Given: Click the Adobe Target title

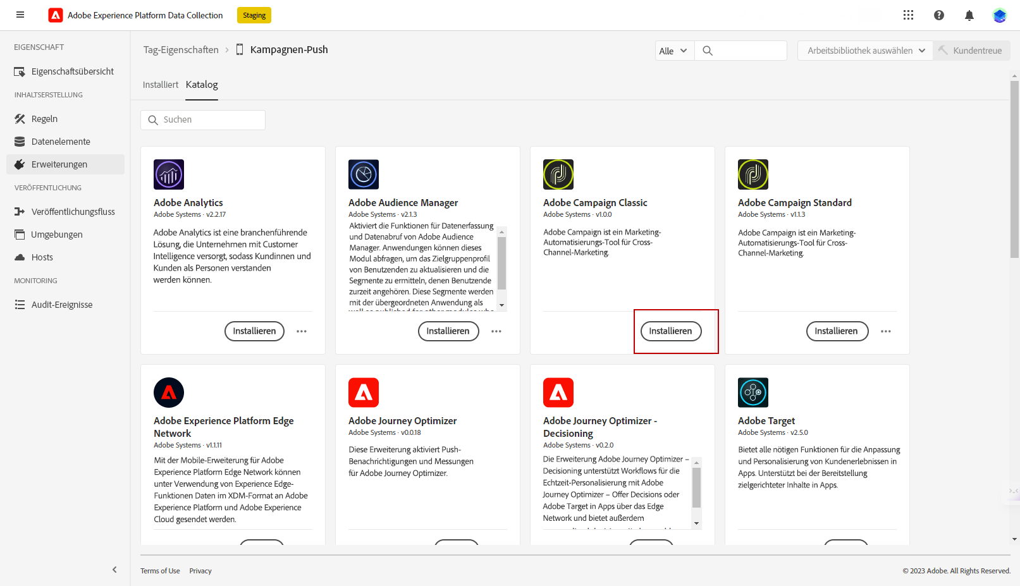Looking at the screenshot, I should point(766,421).
